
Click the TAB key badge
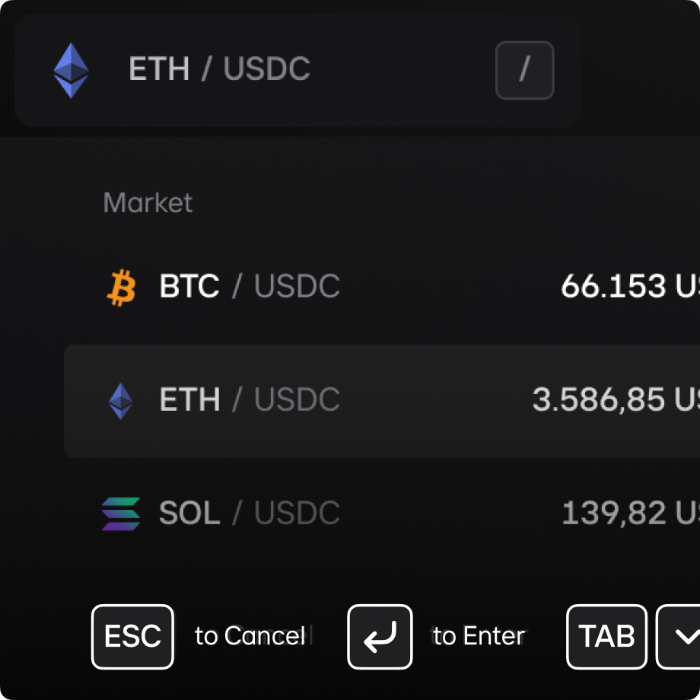[x=606, y=637]
